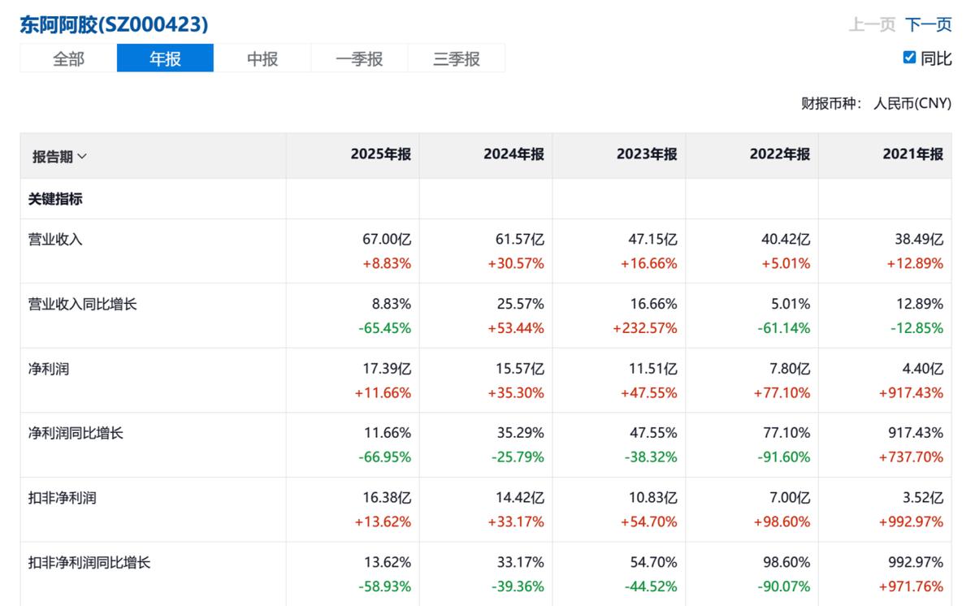Go to 下一页 link
This screenshot has width=975, height=606.
click(929, 24)
